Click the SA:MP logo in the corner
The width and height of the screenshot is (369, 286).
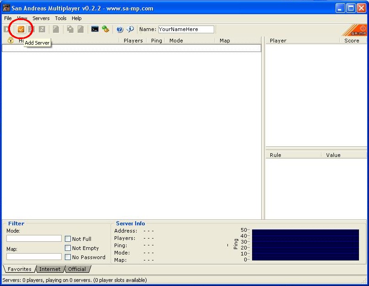pyautogui.click(x=354, y=30)
